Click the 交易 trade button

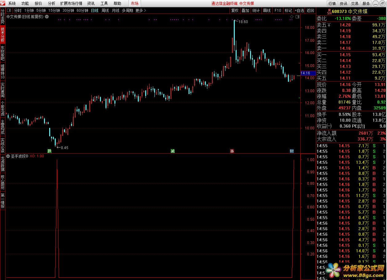[x=355, y=3]
